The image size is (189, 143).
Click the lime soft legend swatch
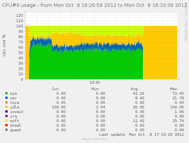(6, 121)
